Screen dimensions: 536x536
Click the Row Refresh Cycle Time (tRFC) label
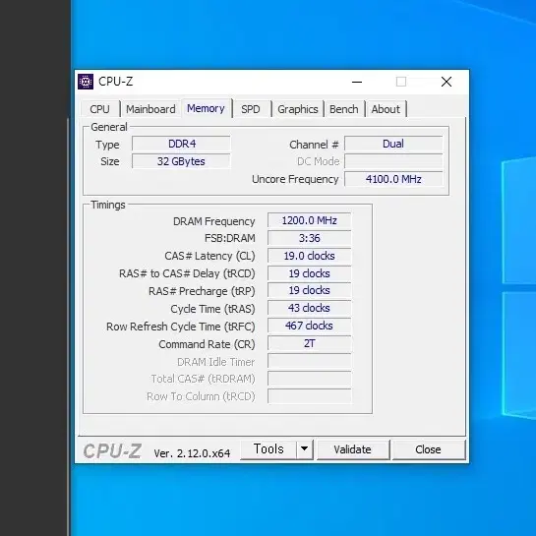[181, 327]
